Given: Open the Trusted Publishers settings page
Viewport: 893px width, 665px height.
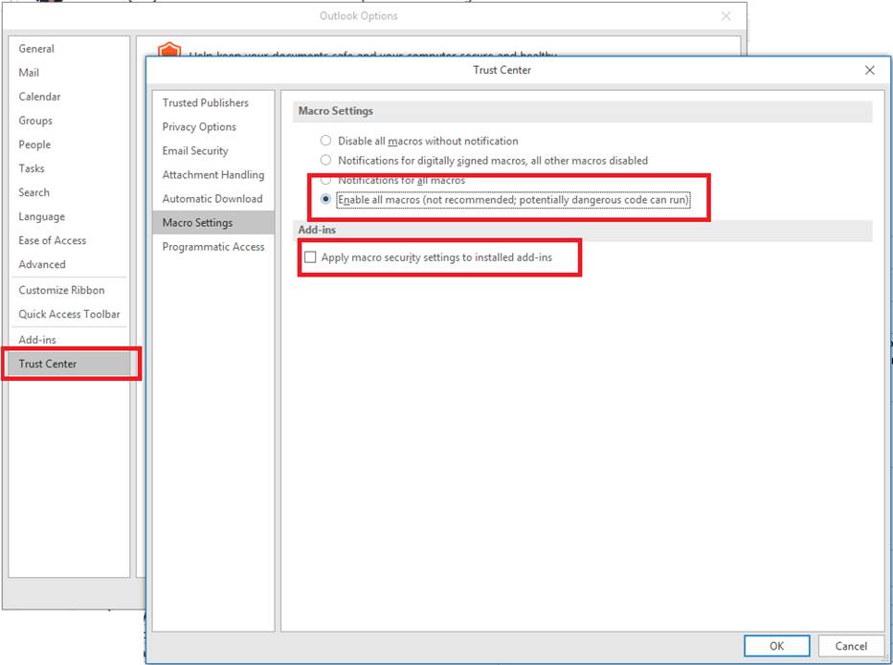Looking at the screenshot, I should (x=207, y=102).
